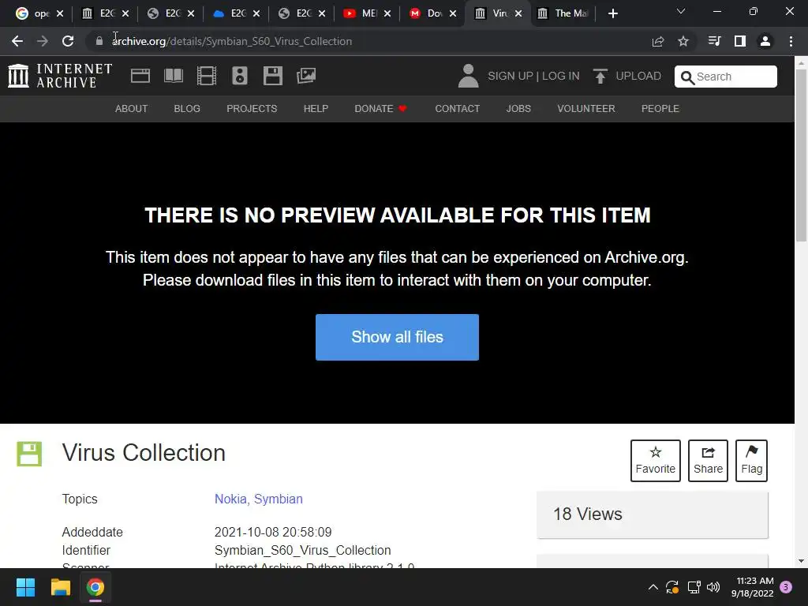The width and height of the screenshot is (808, 606).
Task: Reload the page
Action: pos(68,41)
